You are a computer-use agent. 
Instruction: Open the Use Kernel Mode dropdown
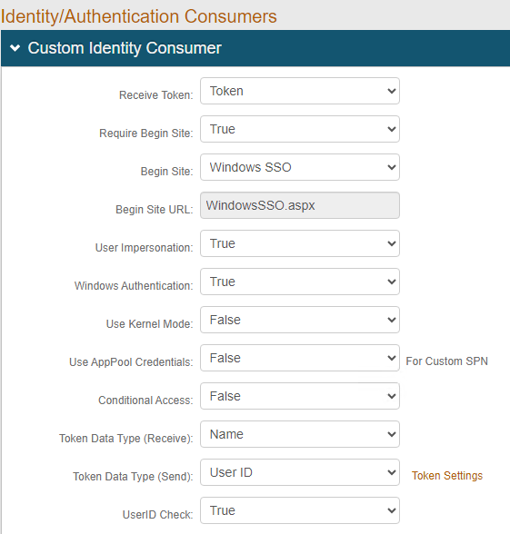click(x=300, y=320)
